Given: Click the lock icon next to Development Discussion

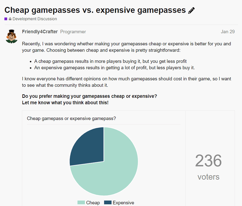Looking at the screenshot, I should click(x=10, y=19).
